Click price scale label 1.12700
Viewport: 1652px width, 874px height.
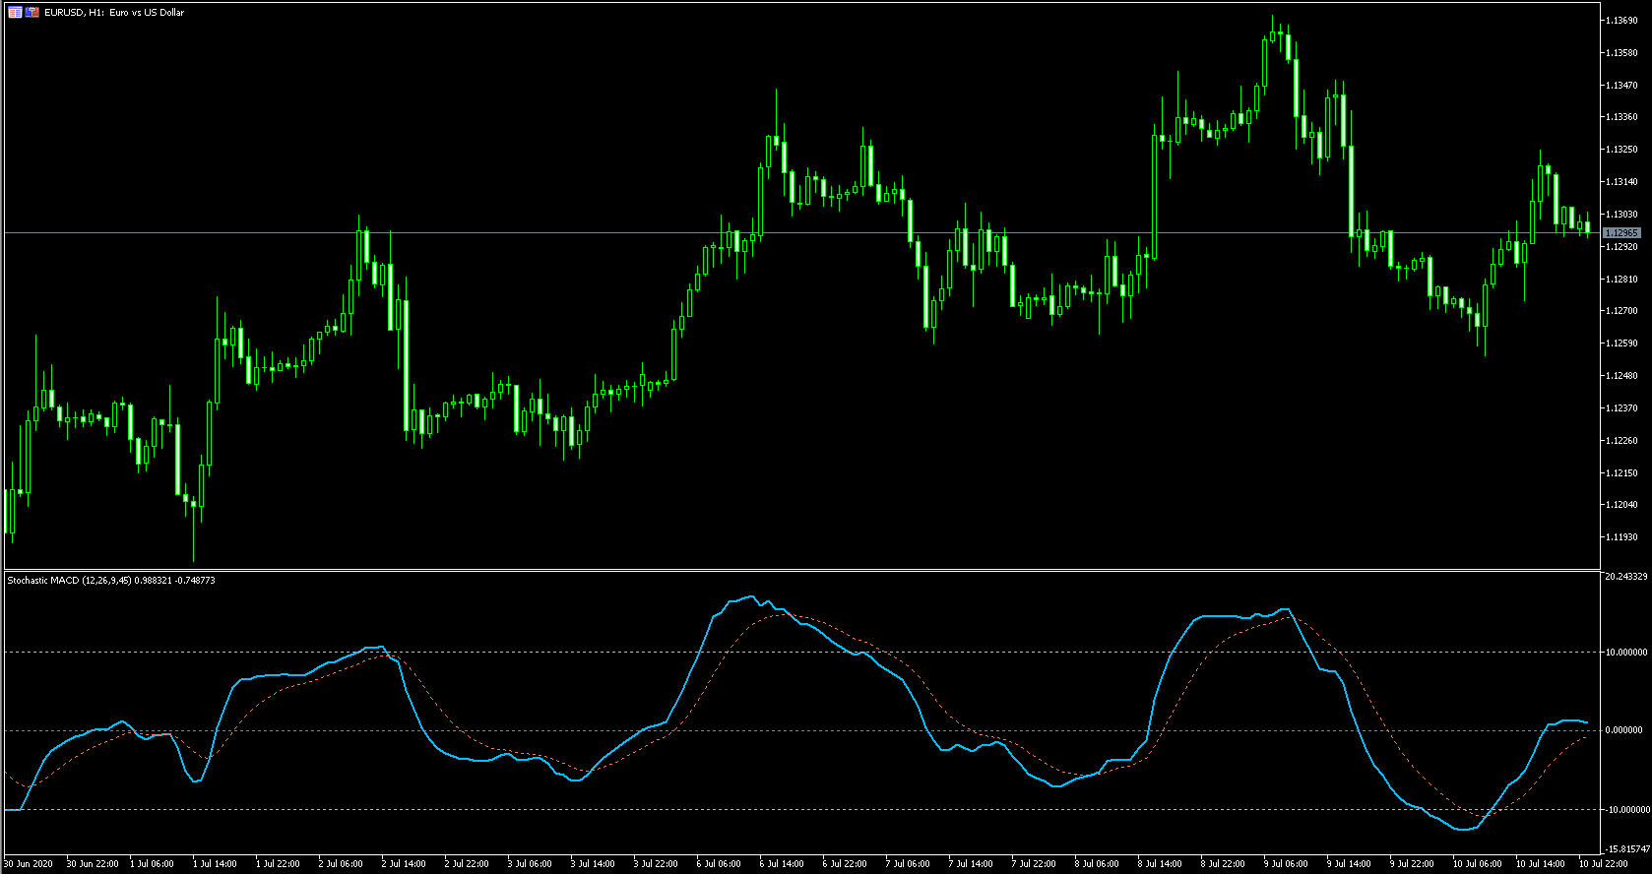coord(1621,311)
